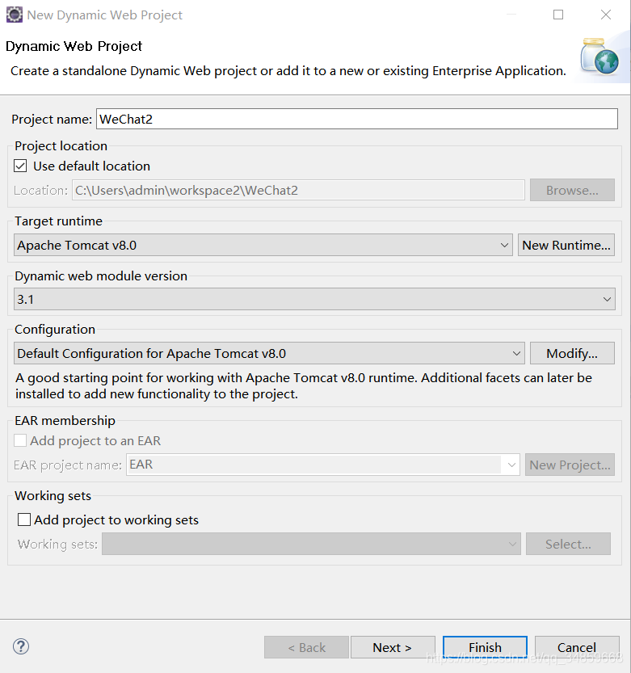The image size is (631, 673).
Task: Go to the Next wizard page
Action: coord(393,647)
